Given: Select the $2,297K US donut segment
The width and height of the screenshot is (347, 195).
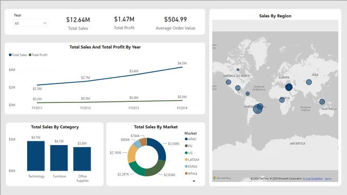Looking at the screenshot, I should 136,168.
